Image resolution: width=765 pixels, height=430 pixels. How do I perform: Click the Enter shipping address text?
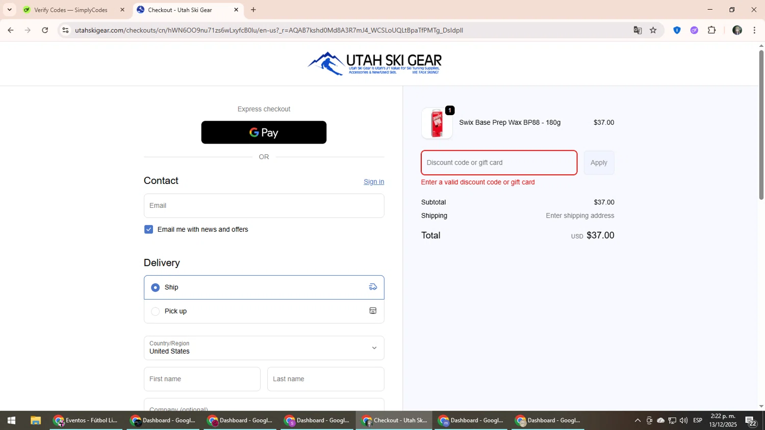(x=580, y=216)
